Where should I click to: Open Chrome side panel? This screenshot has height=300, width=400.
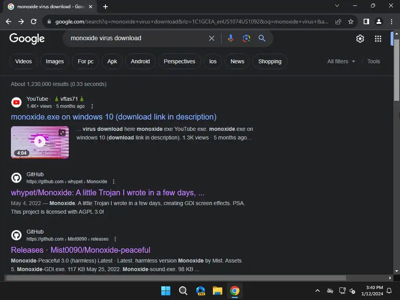pos(366,21)
